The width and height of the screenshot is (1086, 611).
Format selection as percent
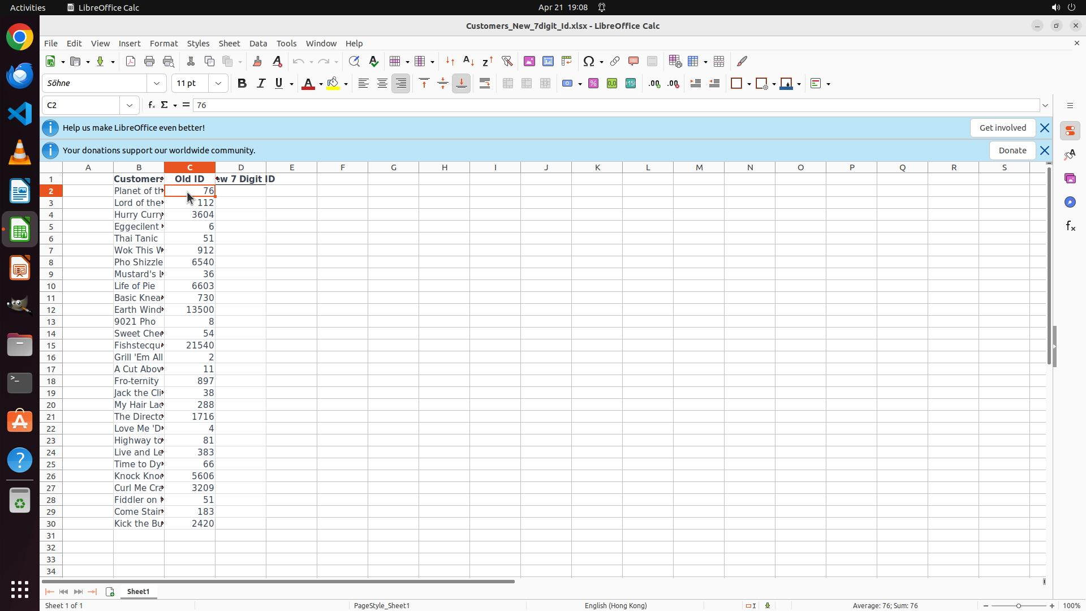pos(593,83)
